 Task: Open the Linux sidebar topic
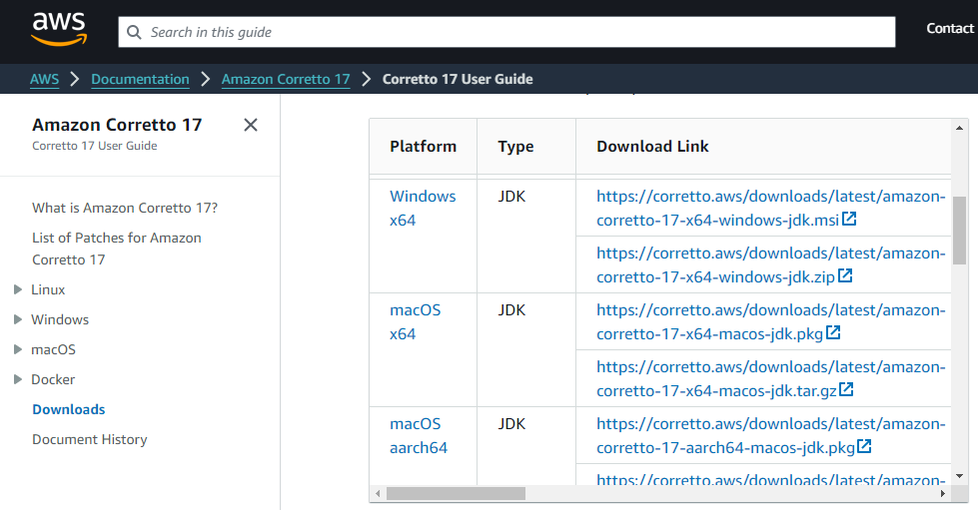(x=48, y=289)
